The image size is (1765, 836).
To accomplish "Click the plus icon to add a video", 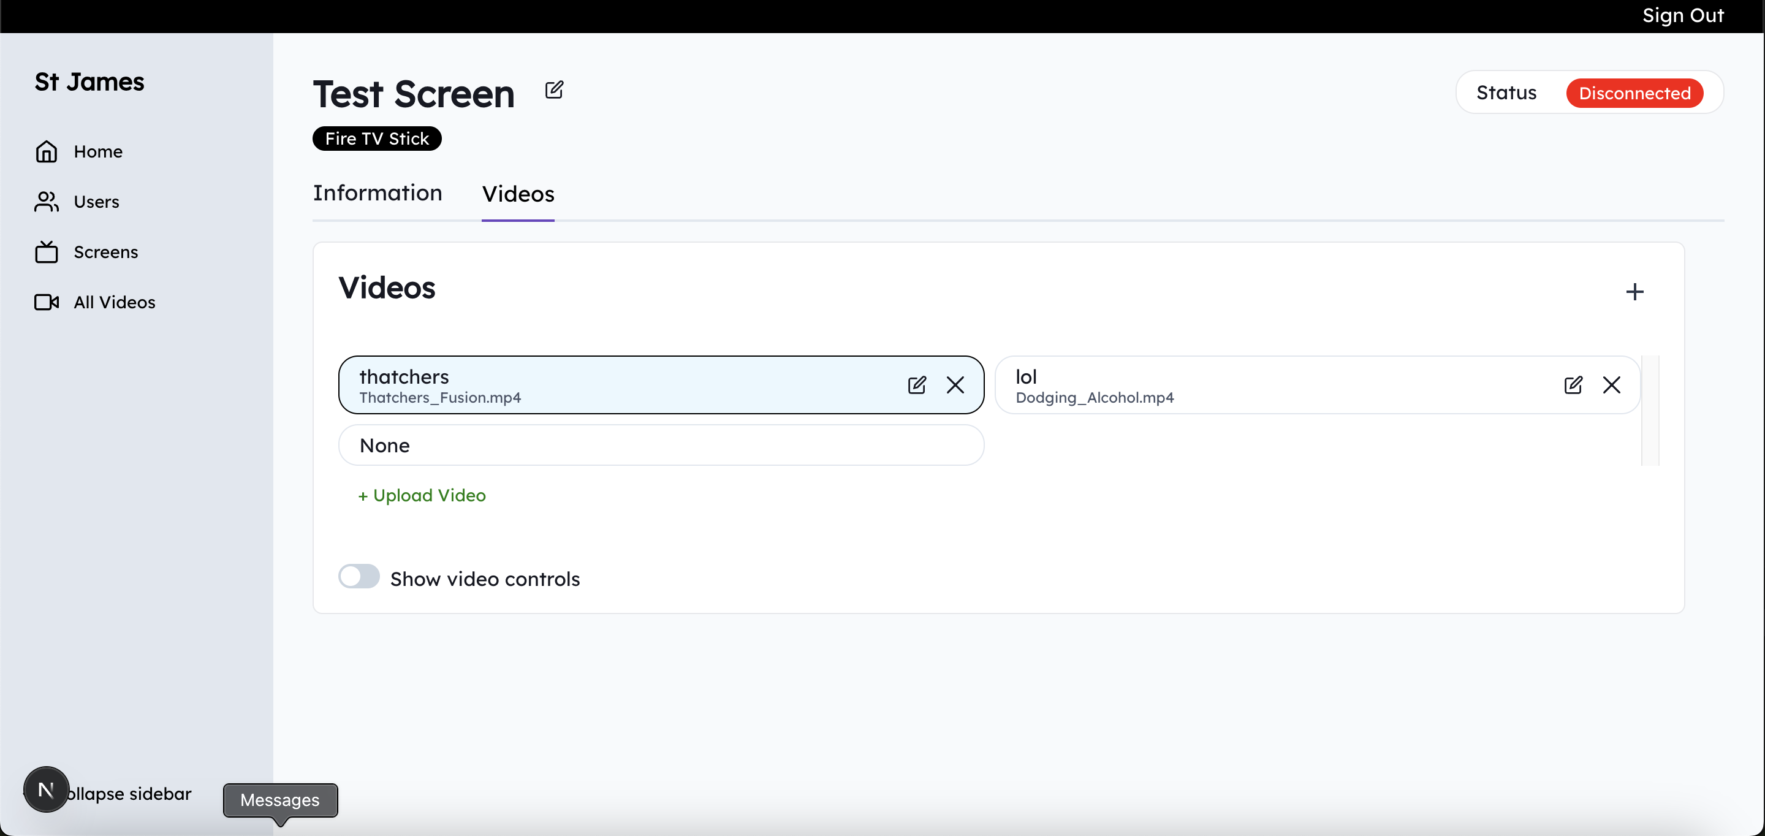I will tap(1634, 292).
